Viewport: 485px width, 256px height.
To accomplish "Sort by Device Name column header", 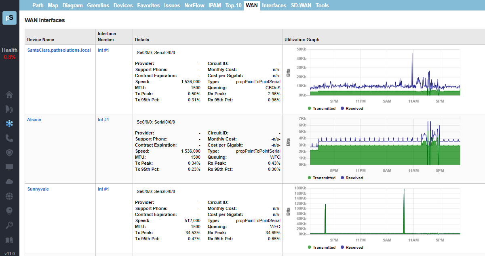I will (40, 40).
